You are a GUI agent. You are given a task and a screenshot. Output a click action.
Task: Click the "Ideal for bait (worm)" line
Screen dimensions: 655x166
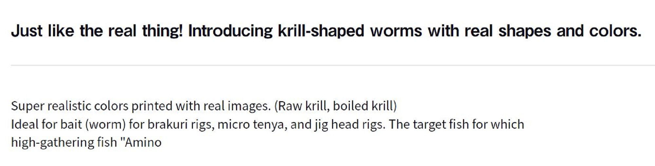(68, 124)
